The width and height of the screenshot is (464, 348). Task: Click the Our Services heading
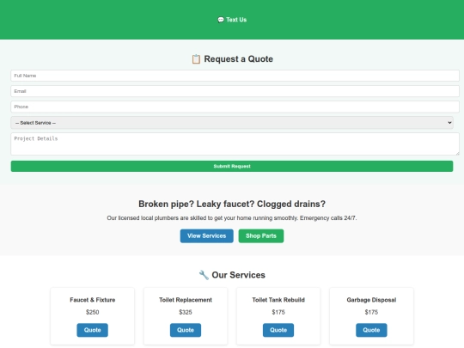coord(232,275)
